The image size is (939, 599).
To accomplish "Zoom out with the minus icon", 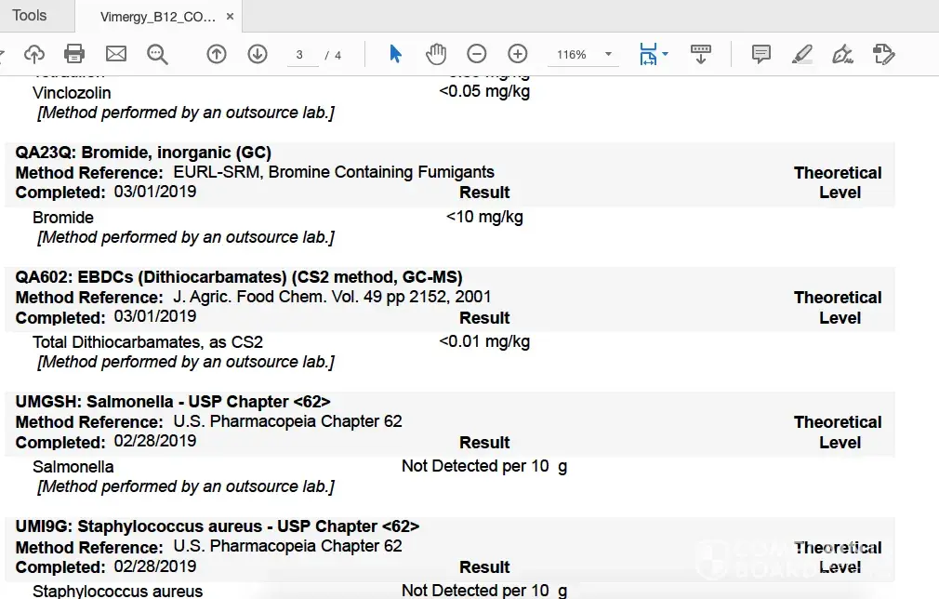I will 477,55.
